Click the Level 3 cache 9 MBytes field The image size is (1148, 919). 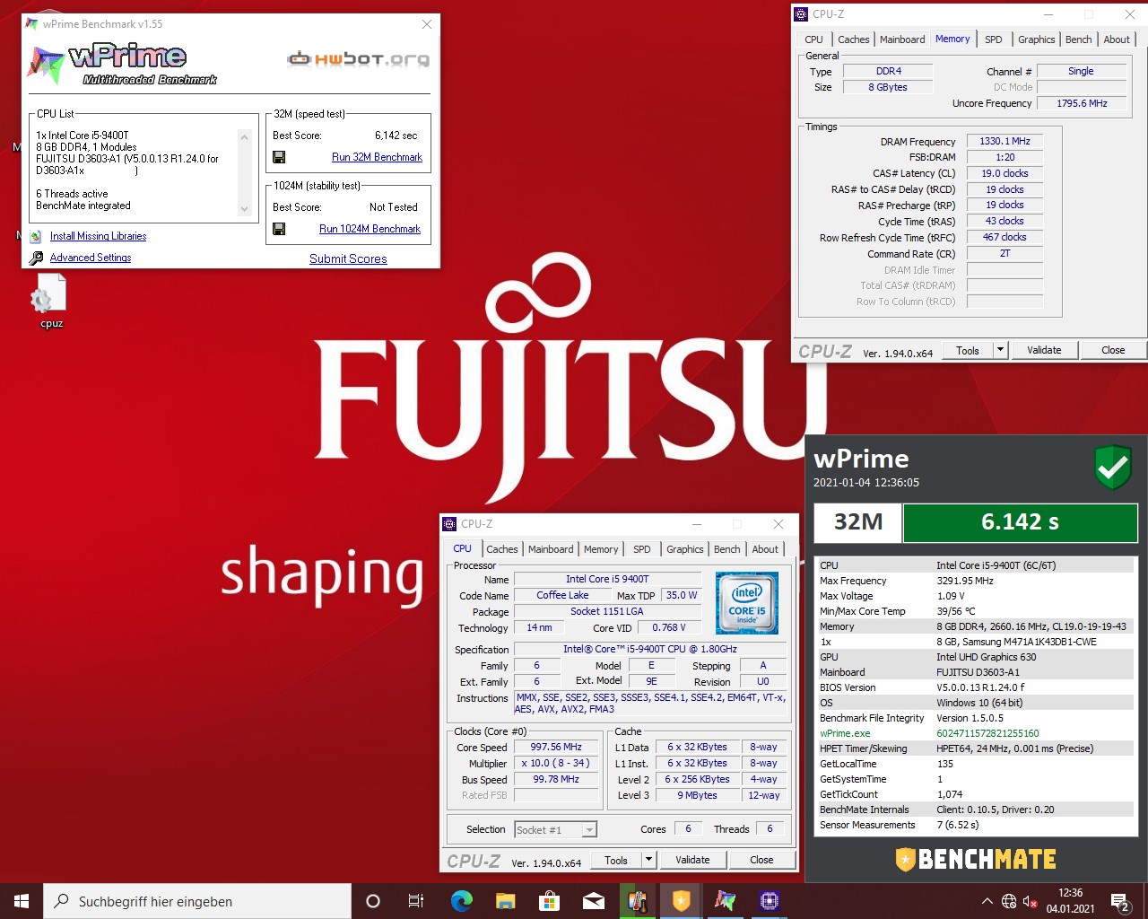click(698, 795)
